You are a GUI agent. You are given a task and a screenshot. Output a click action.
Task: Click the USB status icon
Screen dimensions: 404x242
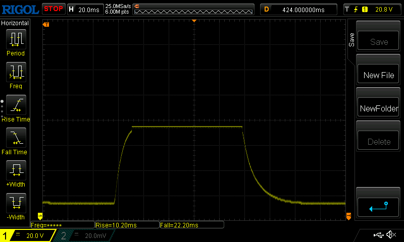[378, 235]
